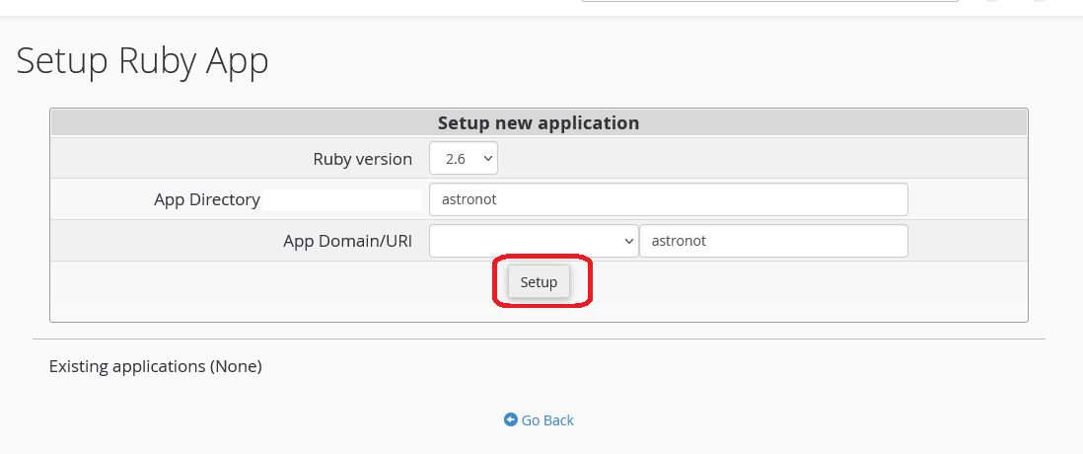Open the Ruby version 2.6 dropdown

[x=464, y=158]
